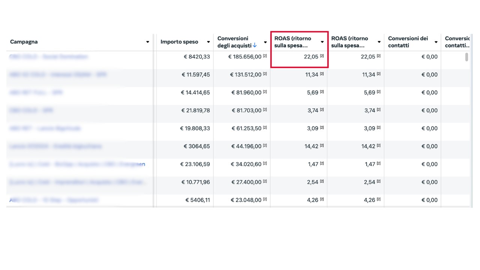Click the [2] footnote next to € 61.253,50
This screenshot has height=270, width=480.
(x=265, y=128)
